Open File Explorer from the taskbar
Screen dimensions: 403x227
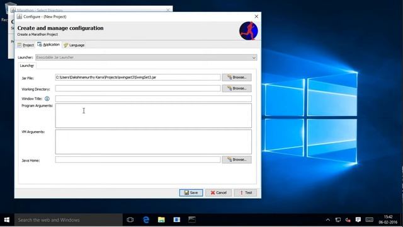pos(161,220)
